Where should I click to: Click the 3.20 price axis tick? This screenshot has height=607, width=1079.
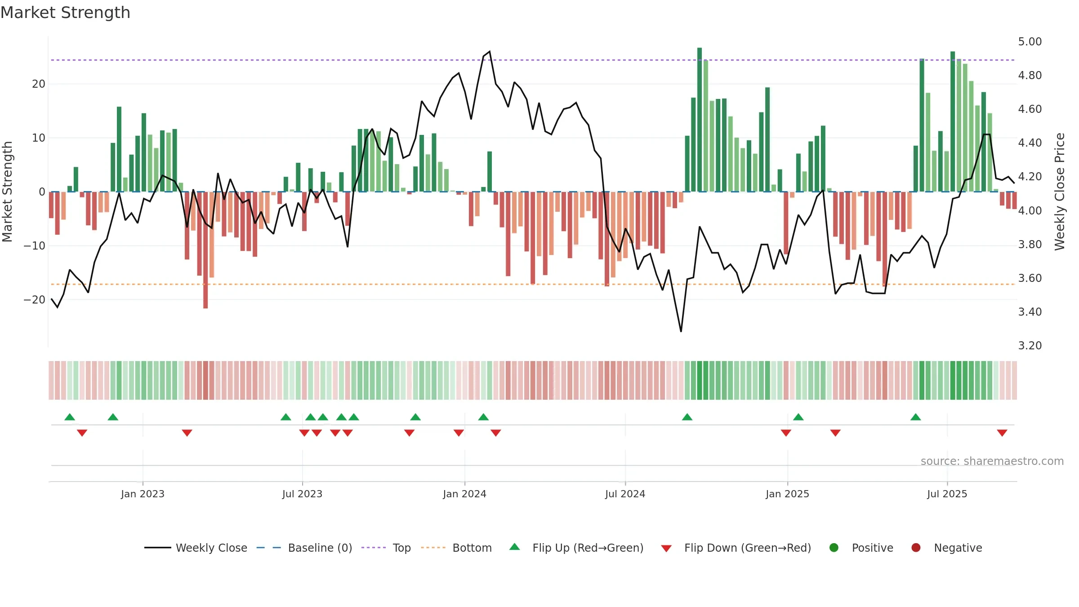[x=1030, y=346]
